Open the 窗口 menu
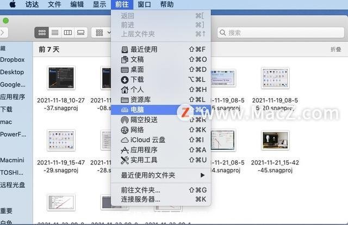The image size is (348, 225). pyautogui.click(x=144, y=4)
